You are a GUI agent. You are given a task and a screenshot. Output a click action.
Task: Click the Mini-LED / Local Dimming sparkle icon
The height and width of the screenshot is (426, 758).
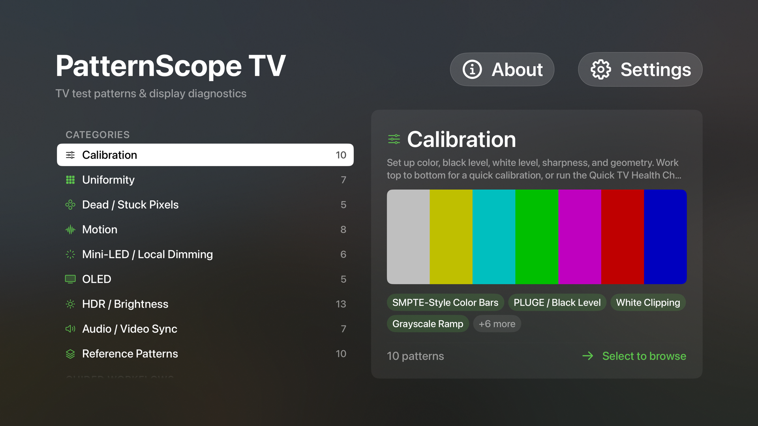click(70, 254)
